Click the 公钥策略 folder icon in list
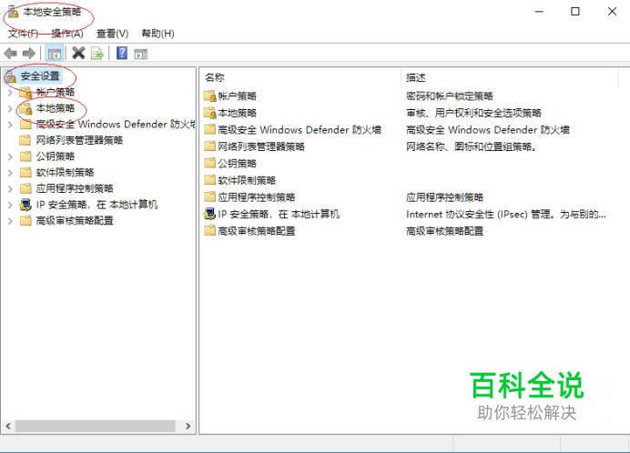The height and width of the screenshot is (453, 630). pos(210,163)
